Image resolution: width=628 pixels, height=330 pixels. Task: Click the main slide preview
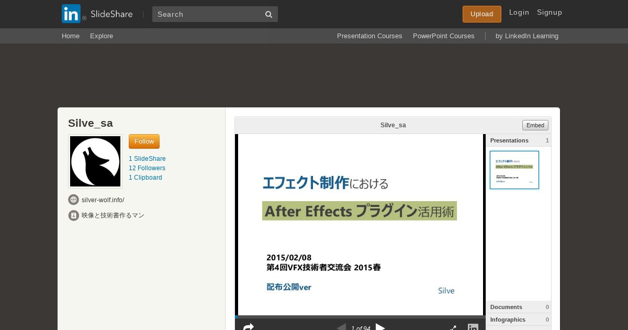(360, 225)
